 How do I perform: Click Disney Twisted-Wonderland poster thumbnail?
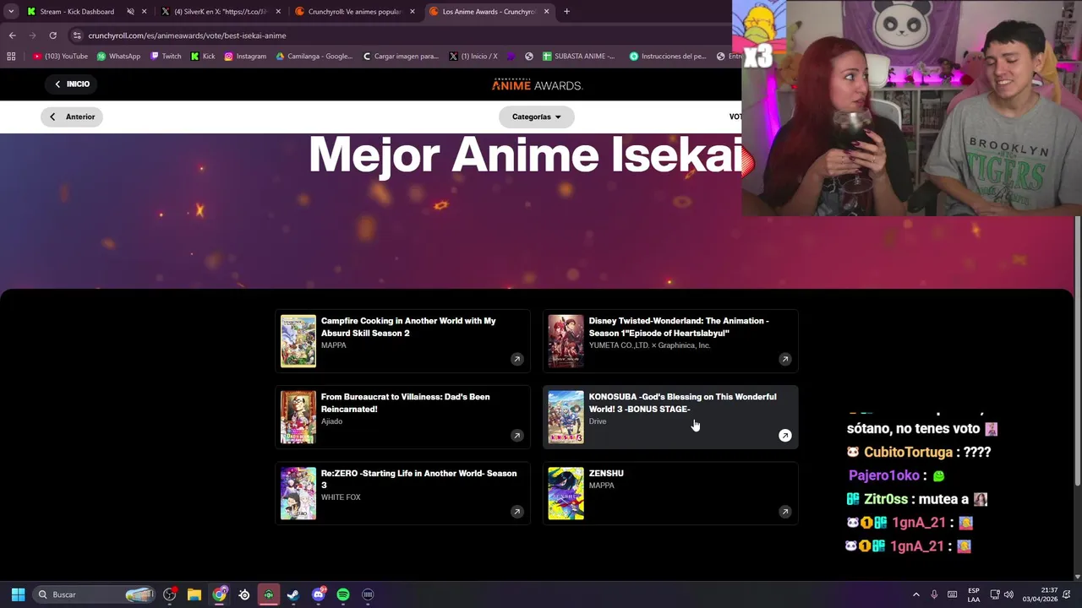(x=566, y=341)
